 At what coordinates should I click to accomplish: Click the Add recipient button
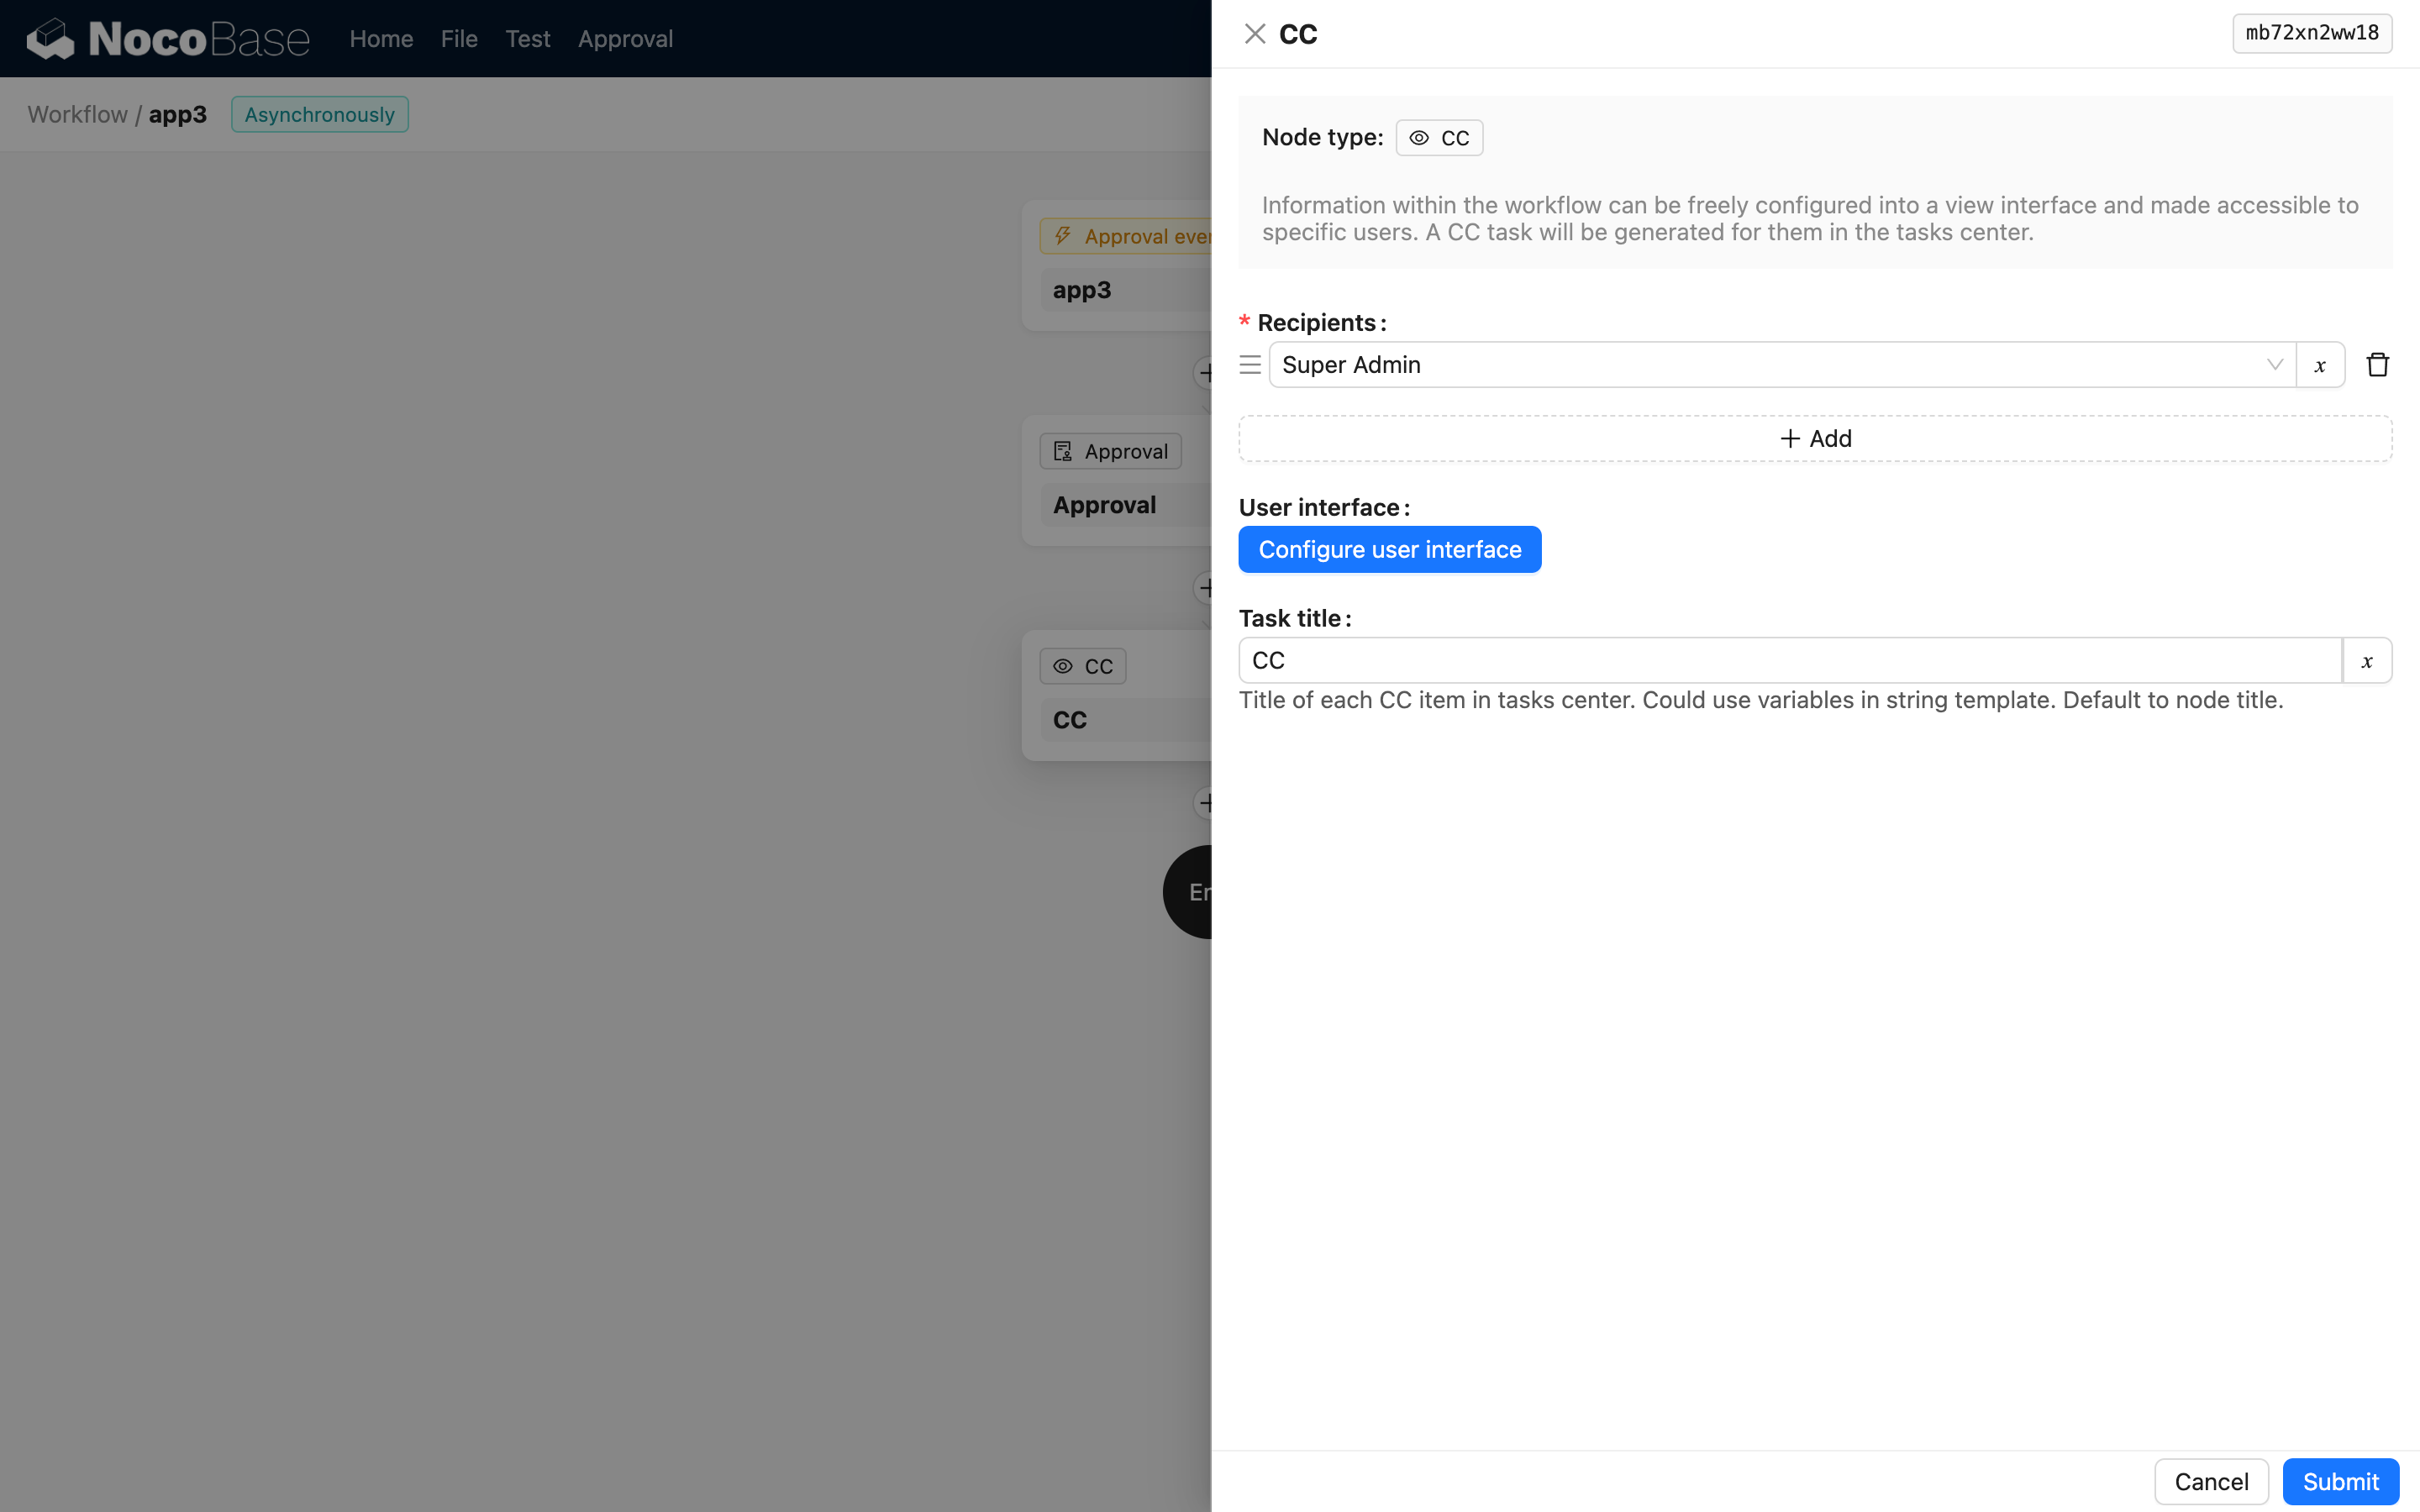point(1814,437)
